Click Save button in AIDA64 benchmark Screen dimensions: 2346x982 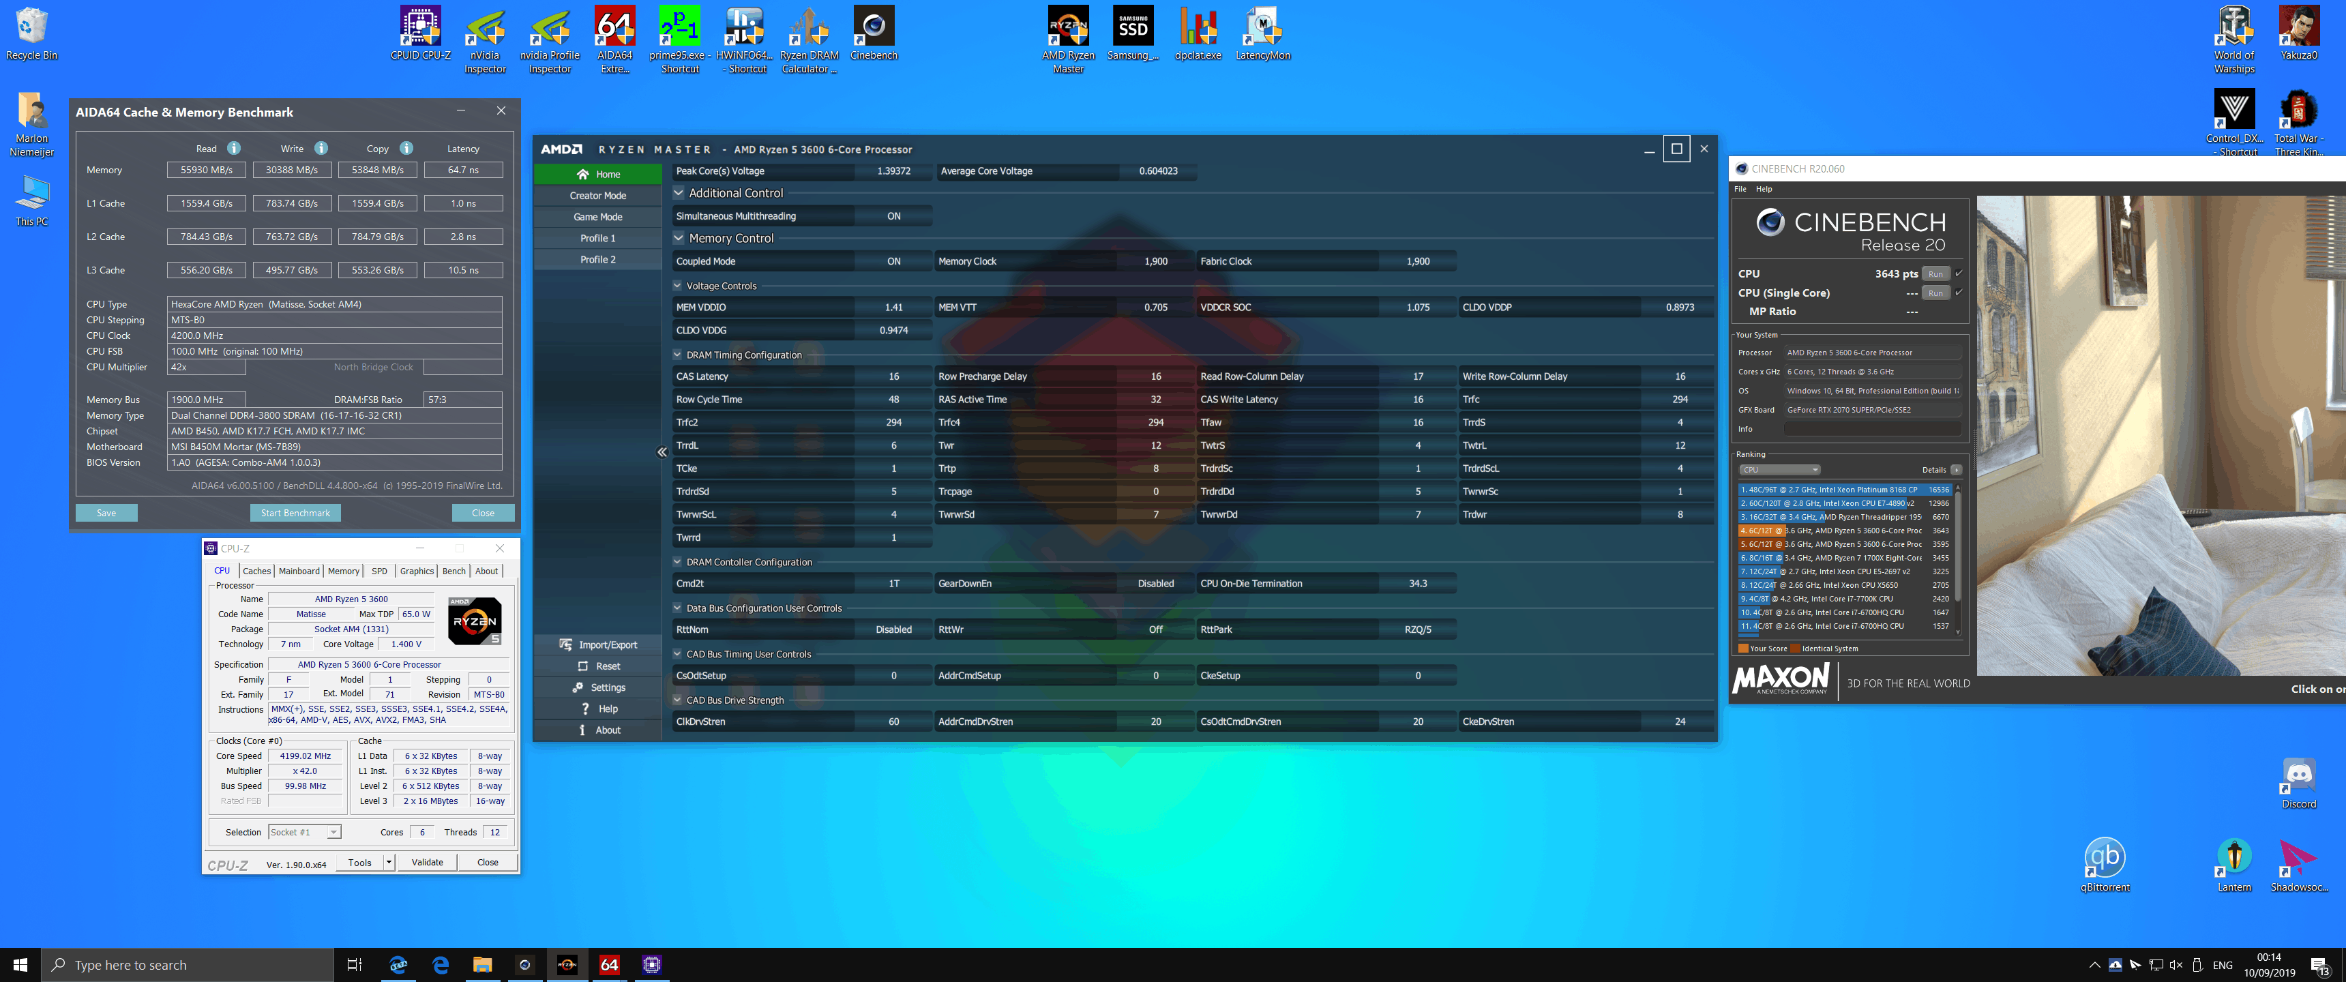106,513
